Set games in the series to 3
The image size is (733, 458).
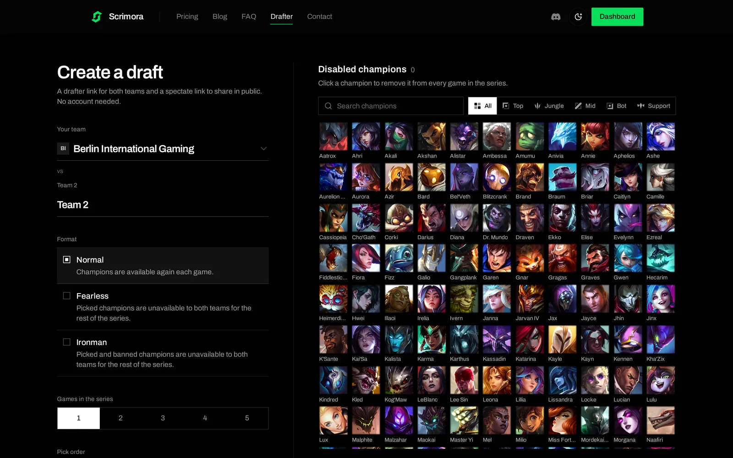click(163, 418)
